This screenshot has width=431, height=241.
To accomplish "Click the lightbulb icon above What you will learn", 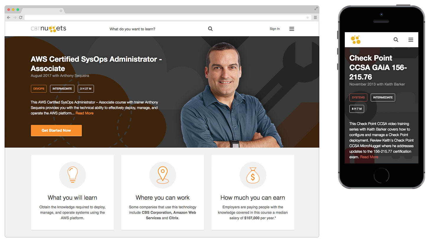I will coord(73,175).
